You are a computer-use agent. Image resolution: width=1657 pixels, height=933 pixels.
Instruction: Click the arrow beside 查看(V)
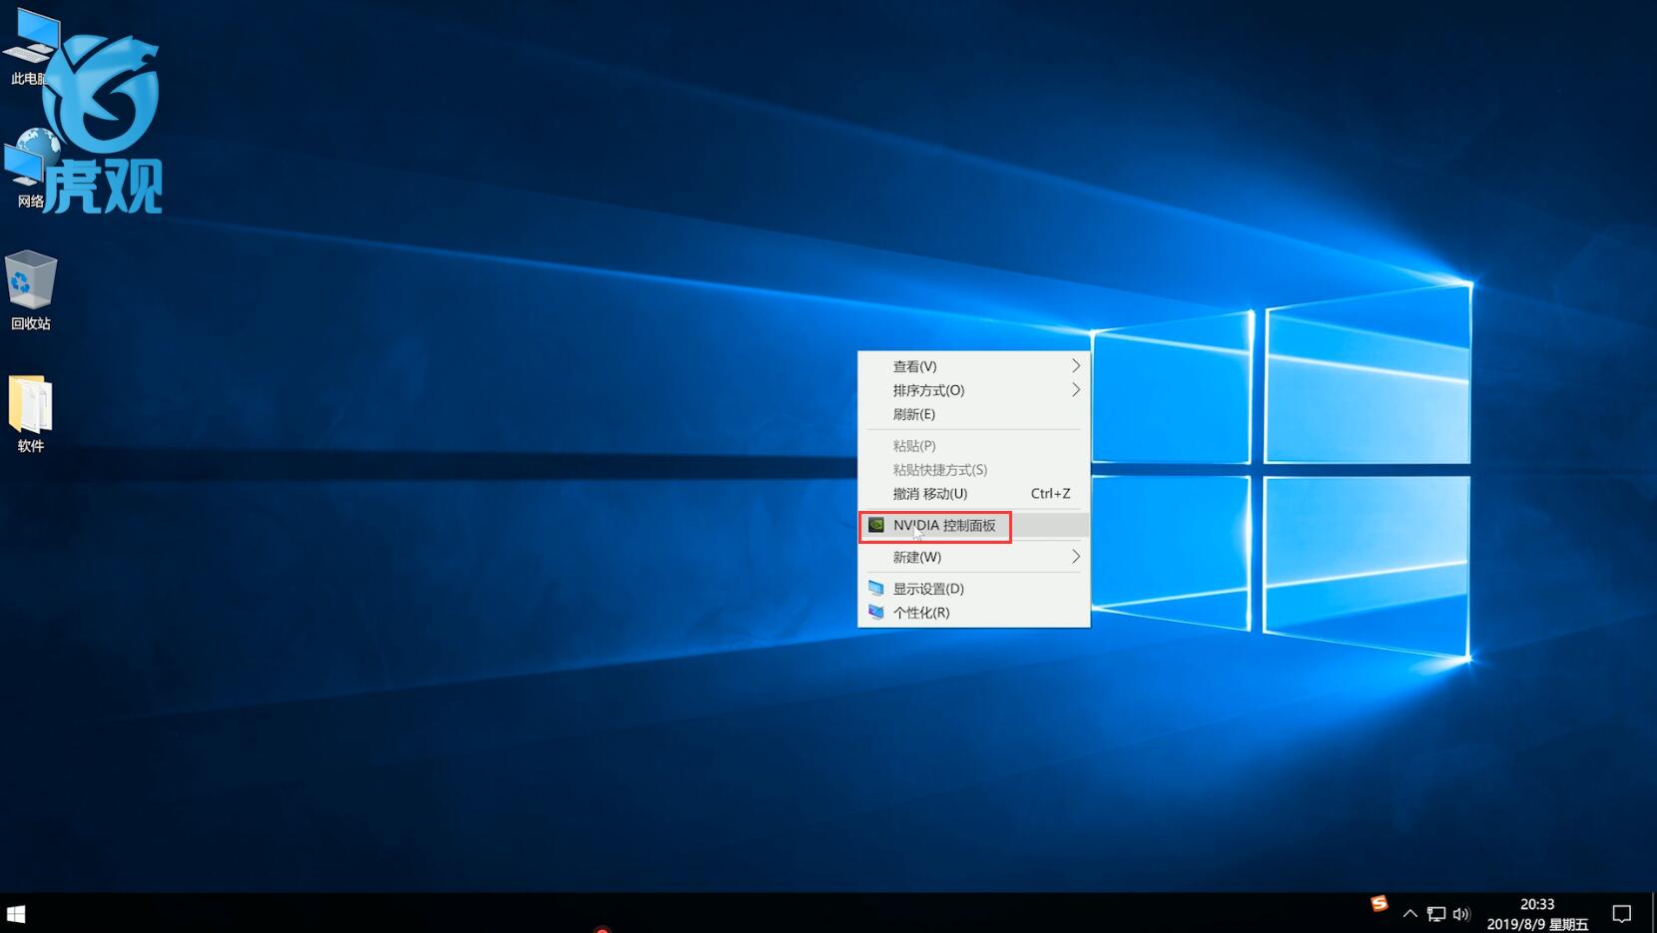(1076, 366)
